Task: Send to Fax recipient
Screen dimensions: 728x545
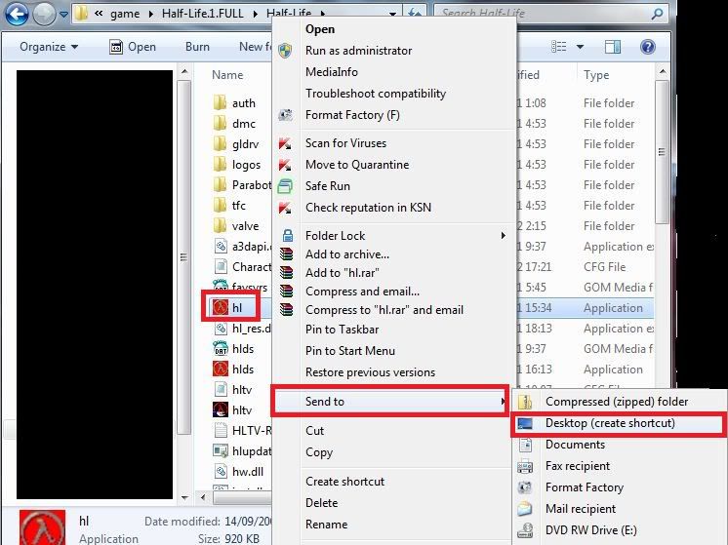Action: click(x=578, y=465)
